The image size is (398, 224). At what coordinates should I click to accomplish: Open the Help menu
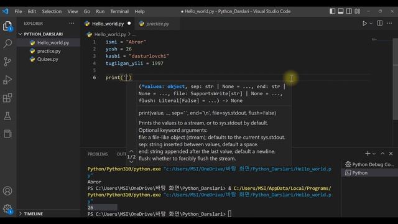tap(139, 11)
